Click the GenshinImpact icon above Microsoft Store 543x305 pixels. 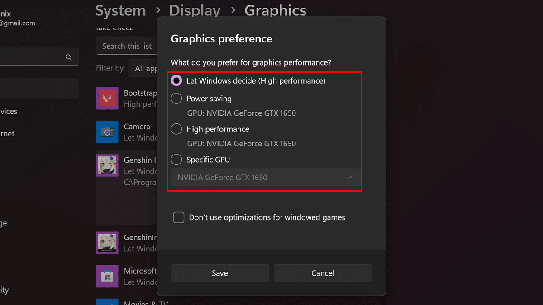[107, 243]
